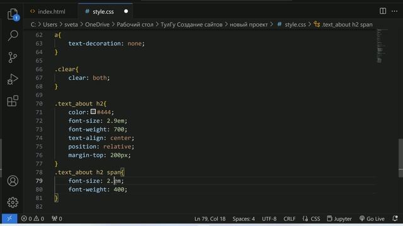Image resolution: width=403 pixels, height=226 pixels.
Task: Open the Search view icon
Action: 13,35
